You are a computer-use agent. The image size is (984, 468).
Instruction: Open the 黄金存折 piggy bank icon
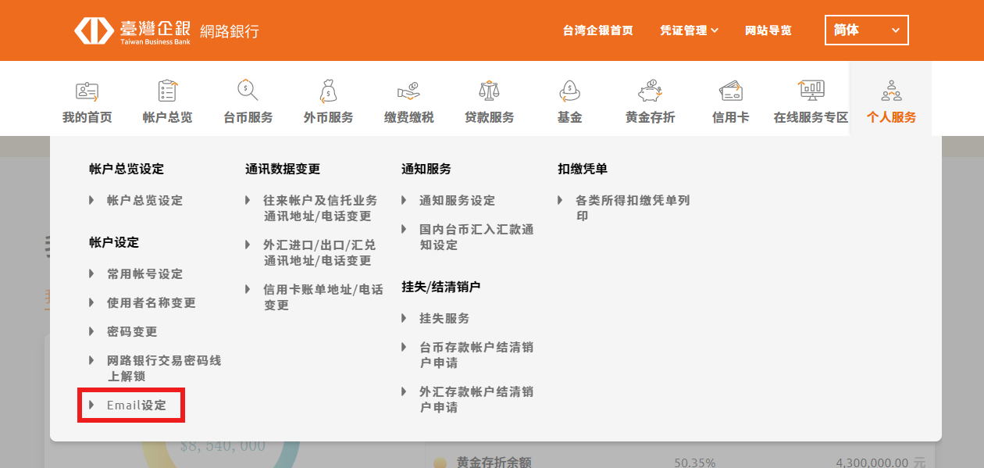[x=650, y=91]
